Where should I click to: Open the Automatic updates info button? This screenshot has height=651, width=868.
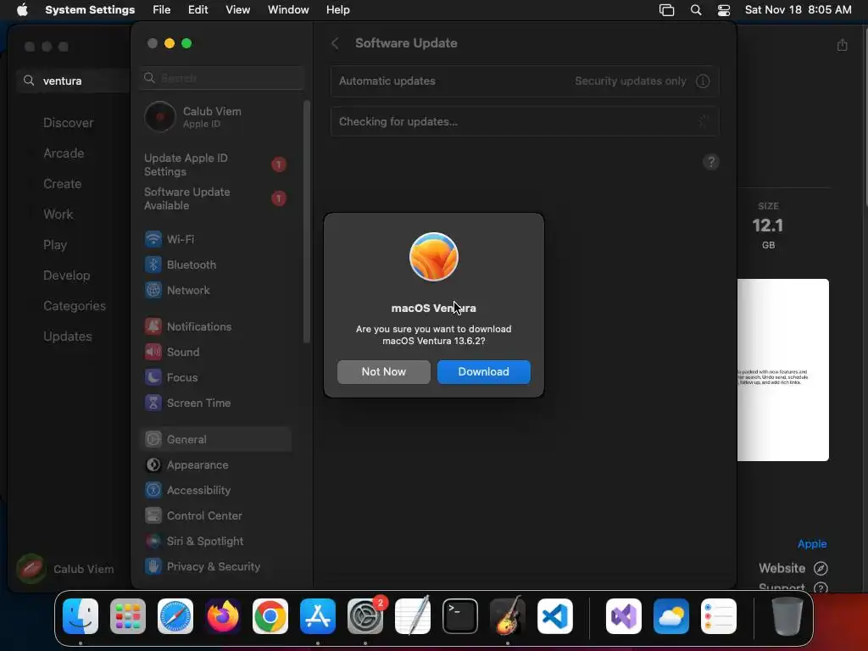[x=703, y=81]
